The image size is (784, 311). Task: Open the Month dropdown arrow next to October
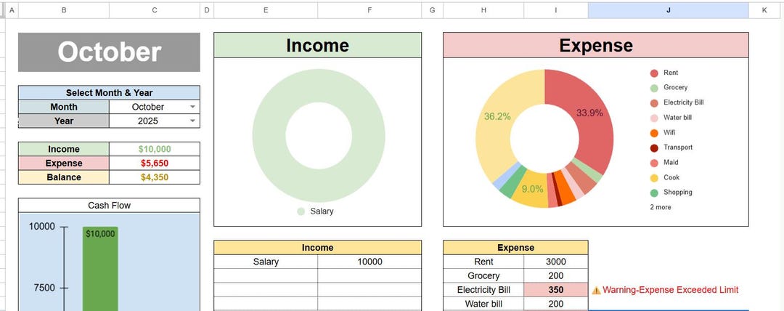click(192, 107)
